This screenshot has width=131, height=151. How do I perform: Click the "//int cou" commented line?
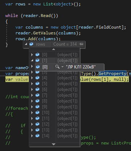pos(17,97)
